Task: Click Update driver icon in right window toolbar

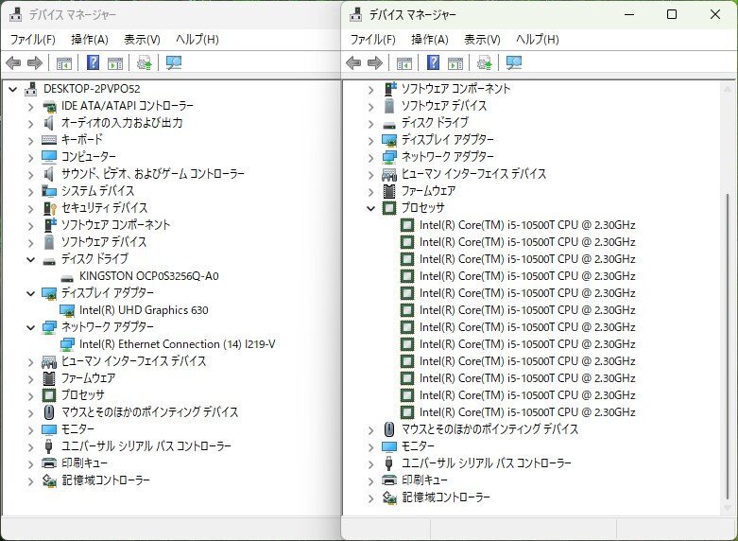Action: click(485, 62)
